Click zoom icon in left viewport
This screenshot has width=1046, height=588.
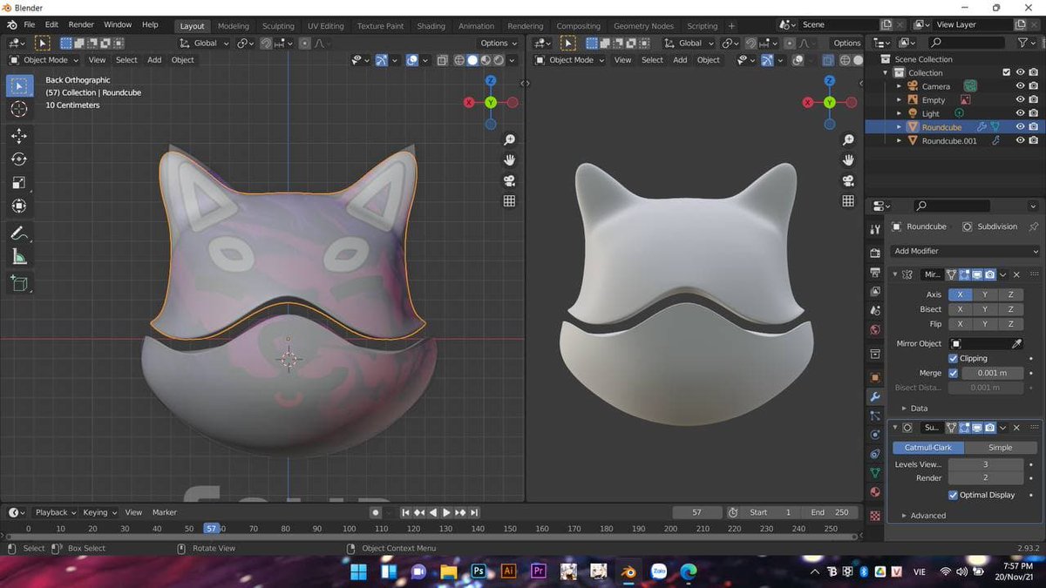tap(509, 139)
